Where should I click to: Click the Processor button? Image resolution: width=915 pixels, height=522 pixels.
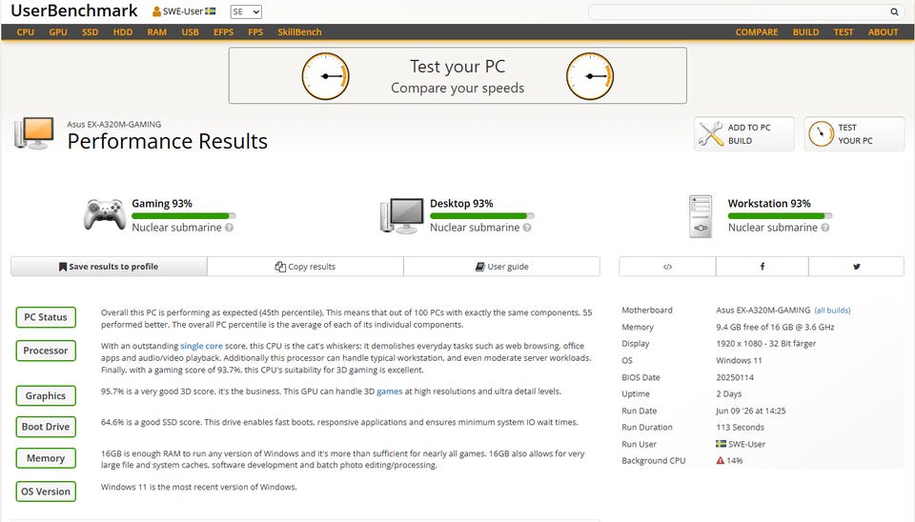[46, 351]
